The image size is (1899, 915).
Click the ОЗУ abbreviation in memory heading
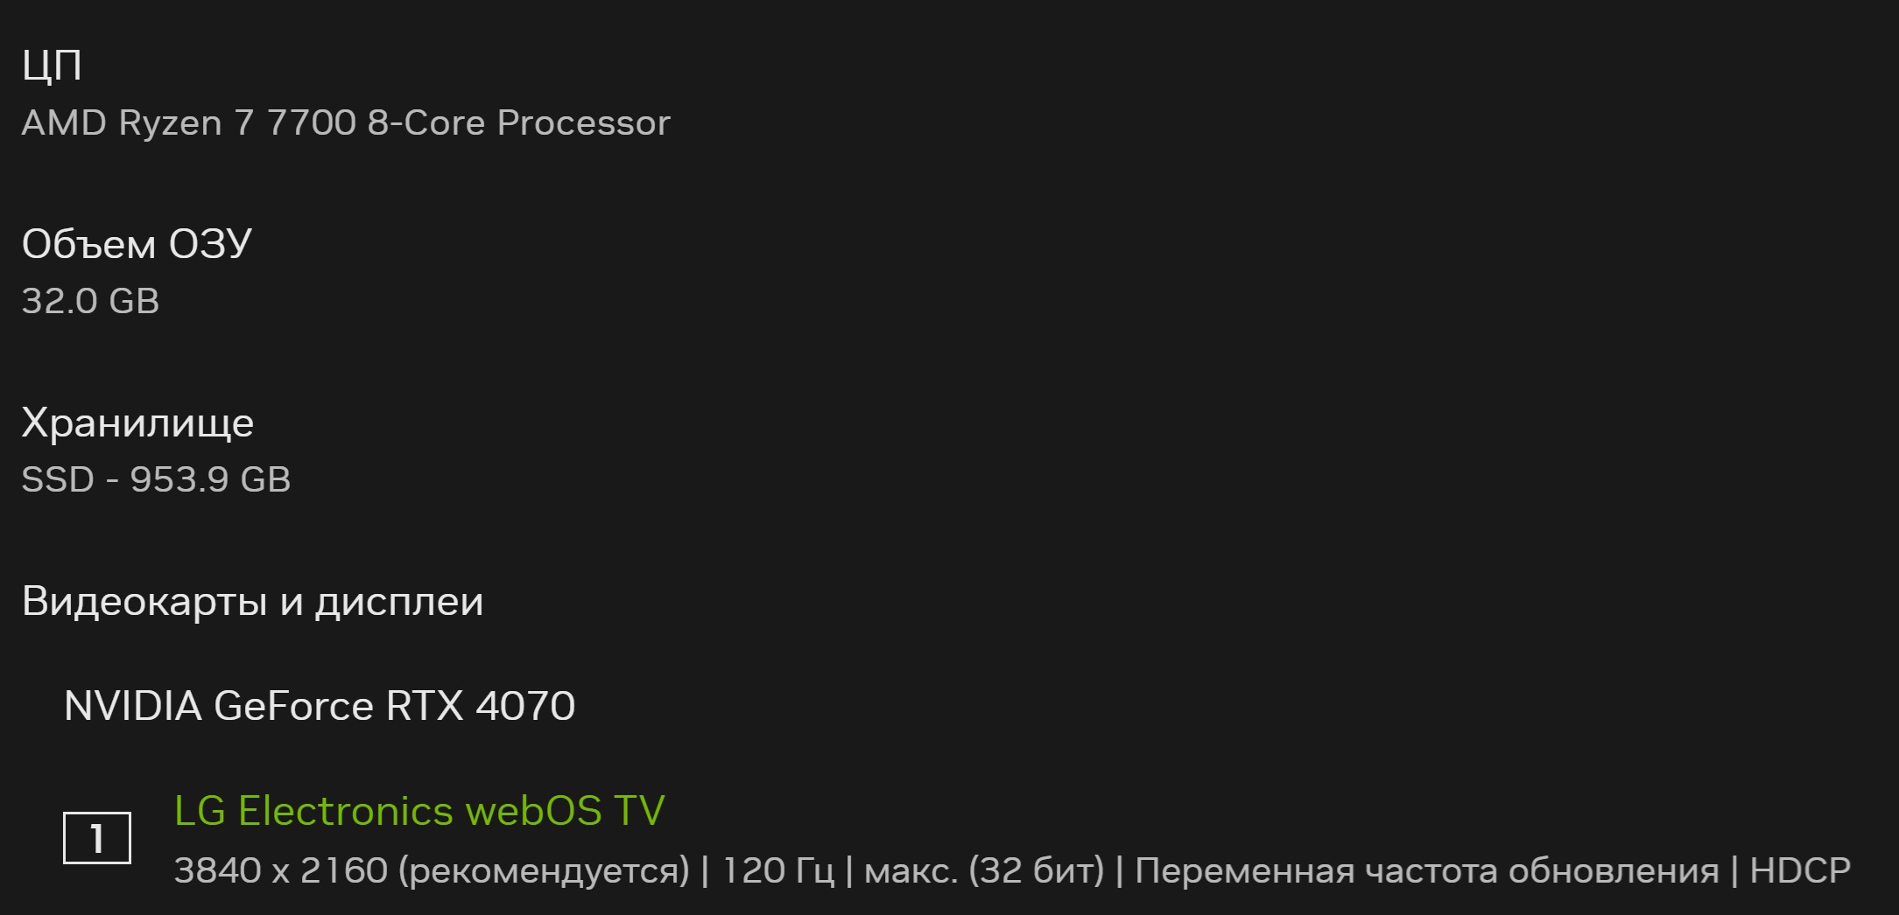[x=210, y=244]
